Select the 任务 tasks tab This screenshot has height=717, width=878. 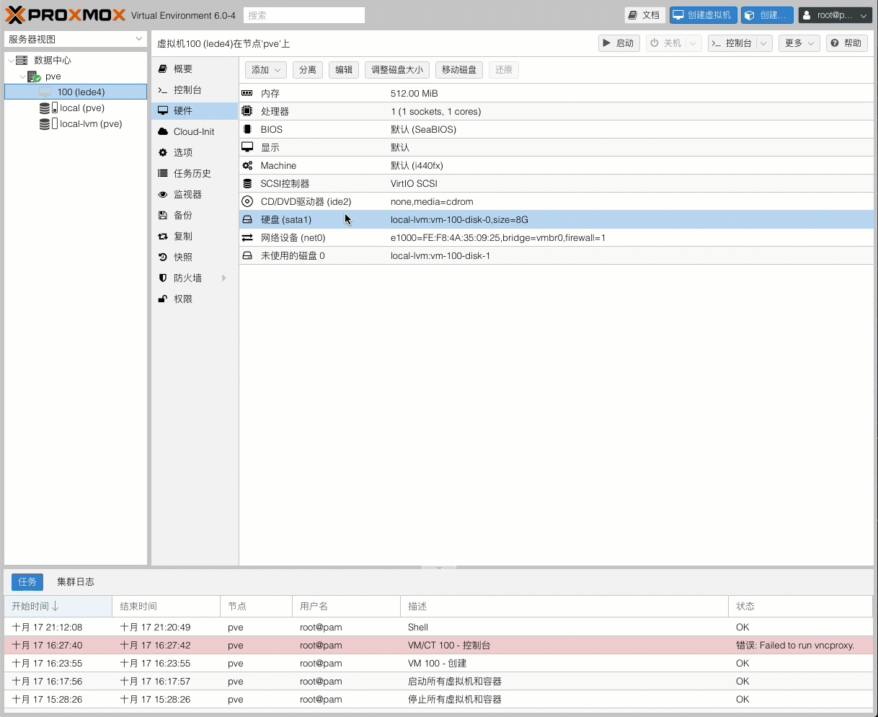tap(27, 582)
